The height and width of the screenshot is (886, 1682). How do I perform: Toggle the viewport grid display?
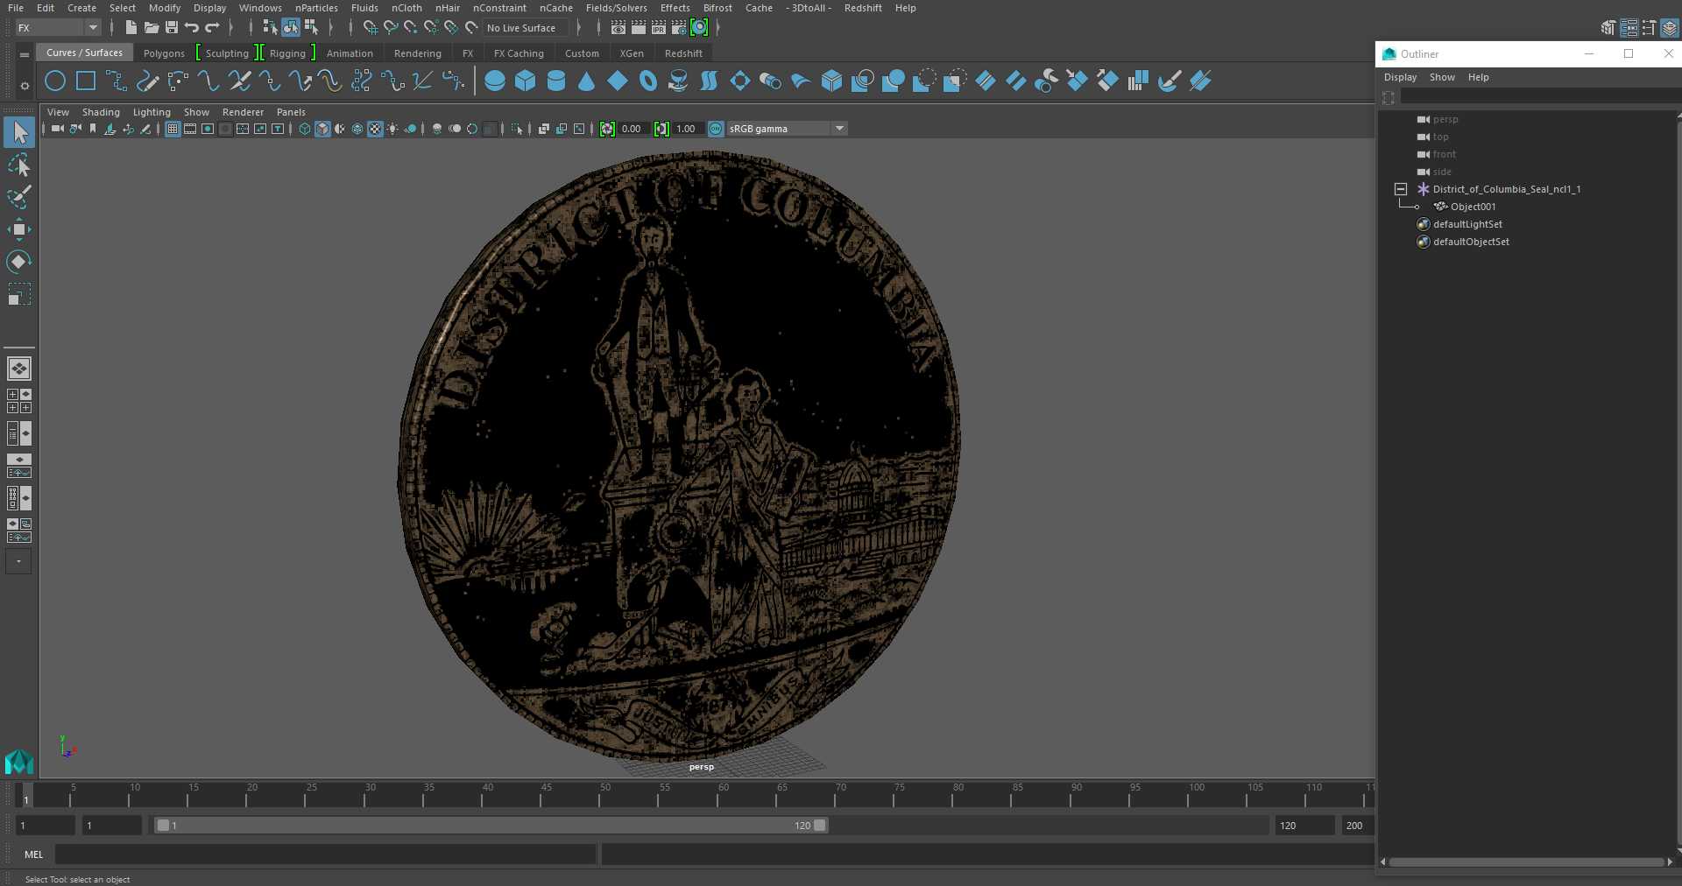click(173, 129)
